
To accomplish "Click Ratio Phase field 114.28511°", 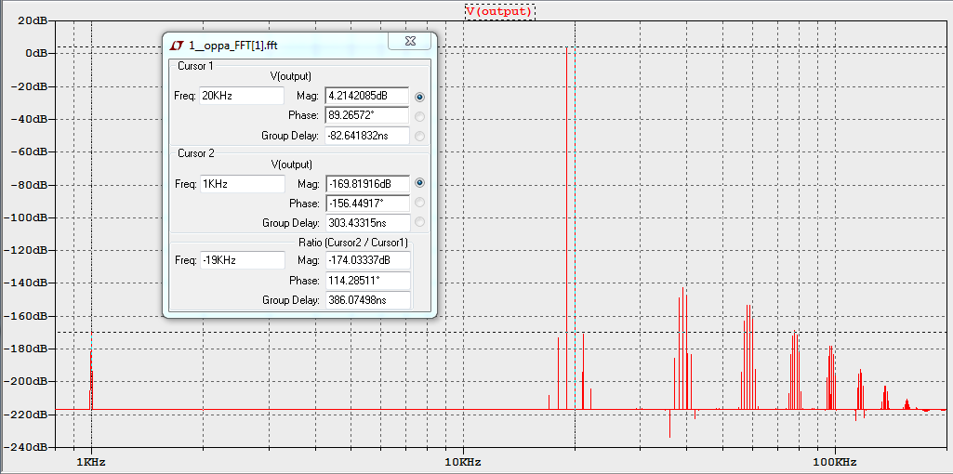I will pyautogui.click(x=367, y=280).
